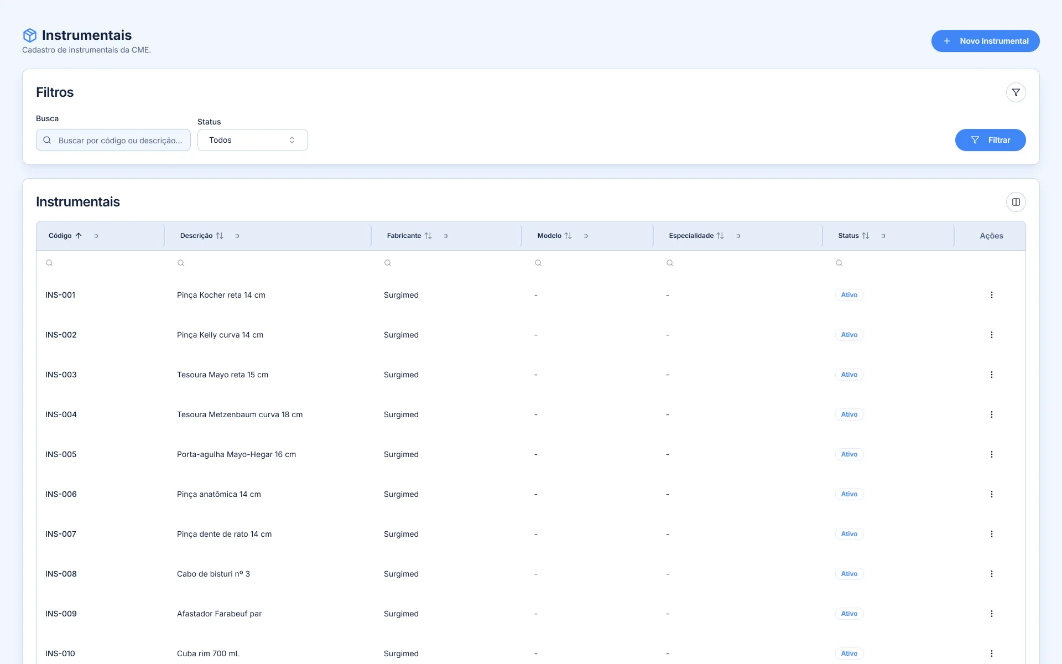The width and height of the screenshot is (1062, 664).
Task: Open filter menu of Status column
Action: tap(883, 236)
